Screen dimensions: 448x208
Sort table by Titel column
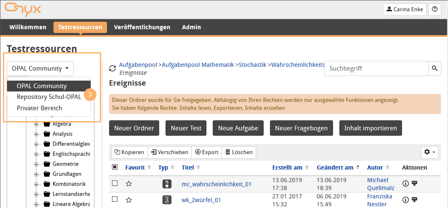pyautogui.click(x=190, y=167)
